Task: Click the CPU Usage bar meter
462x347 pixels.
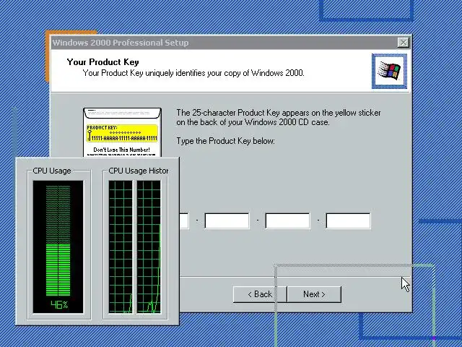Action: pyautogui.click(x=58, y=241)
